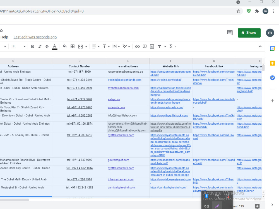Click the insert chart icon

152,47
